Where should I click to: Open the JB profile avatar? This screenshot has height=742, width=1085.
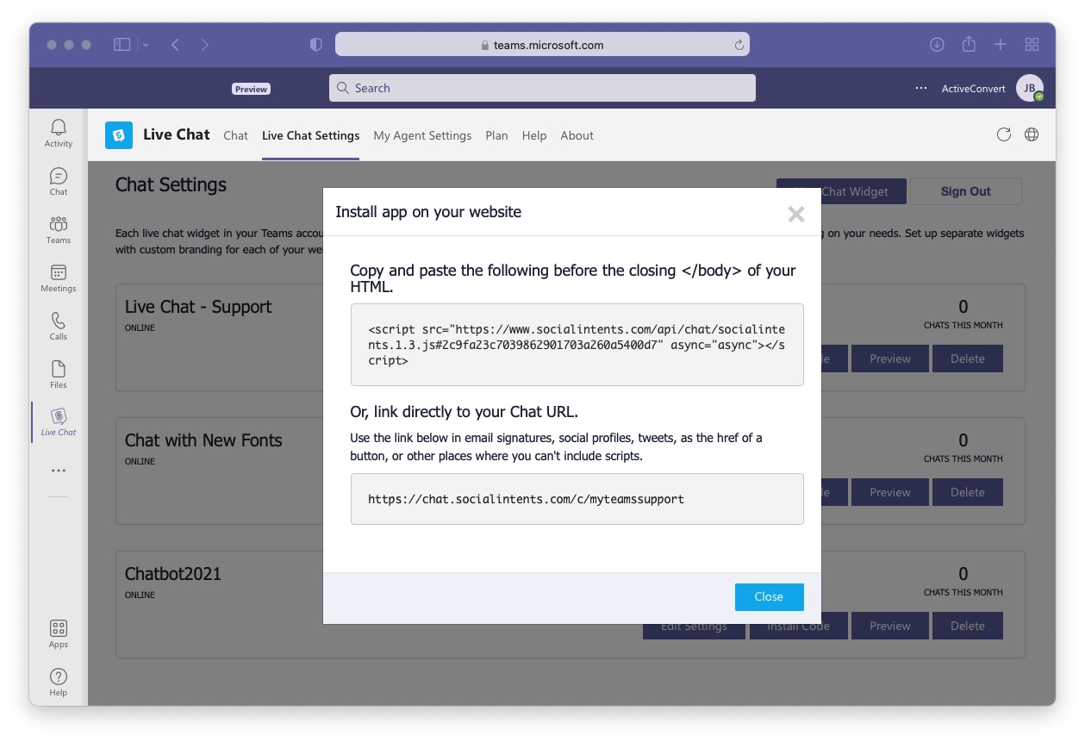1029,88
